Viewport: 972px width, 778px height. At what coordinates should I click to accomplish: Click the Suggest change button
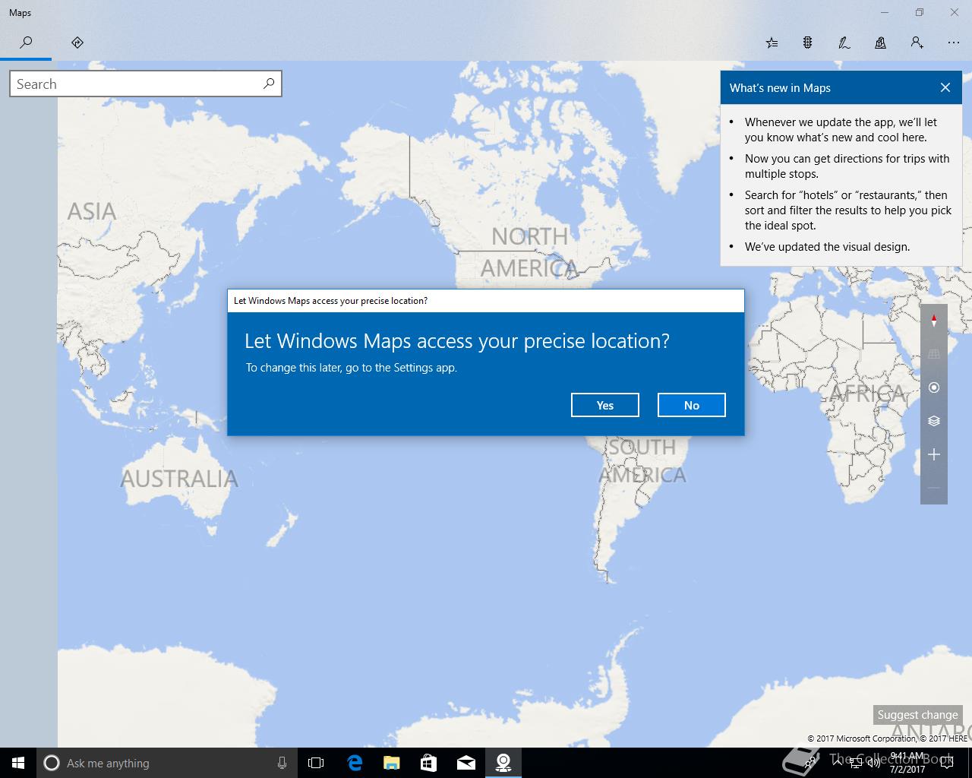(x=917, y=715)
